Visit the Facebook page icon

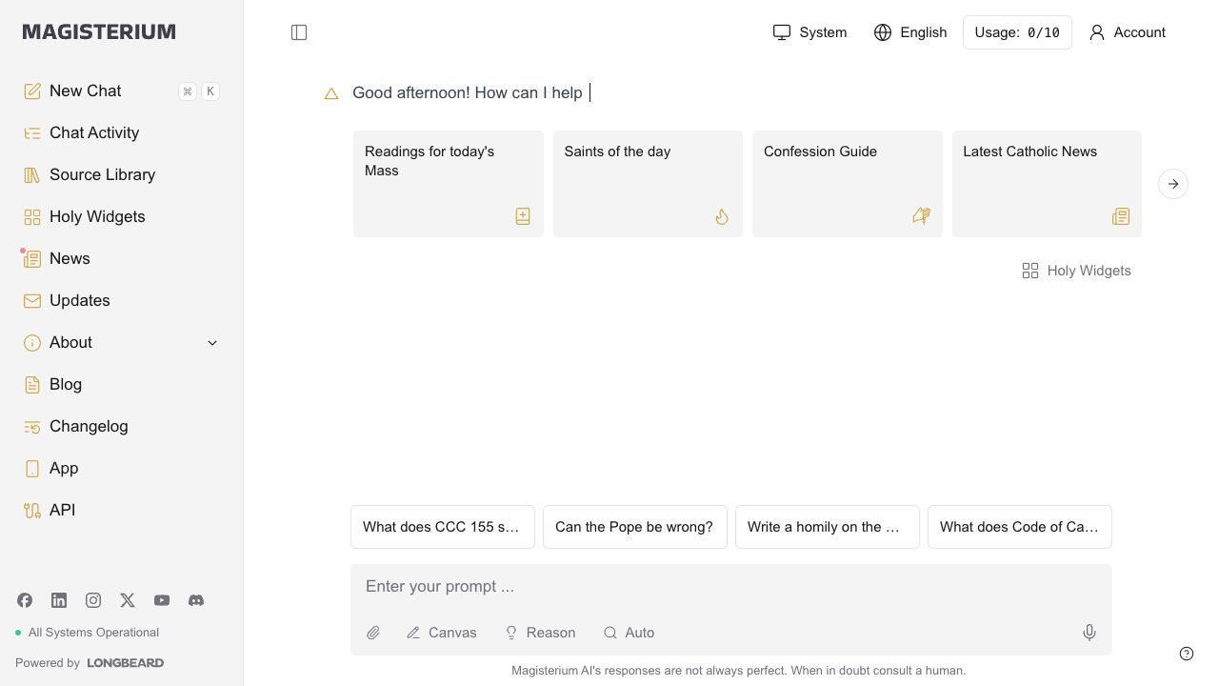[x=25, y=600]
